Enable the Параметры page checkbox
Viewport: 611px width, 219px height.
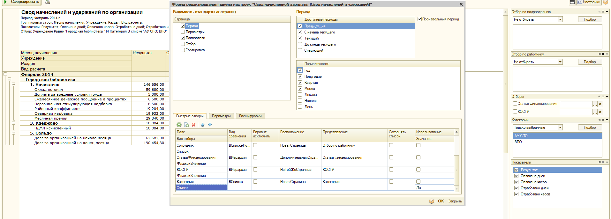[x=183, y=32]
